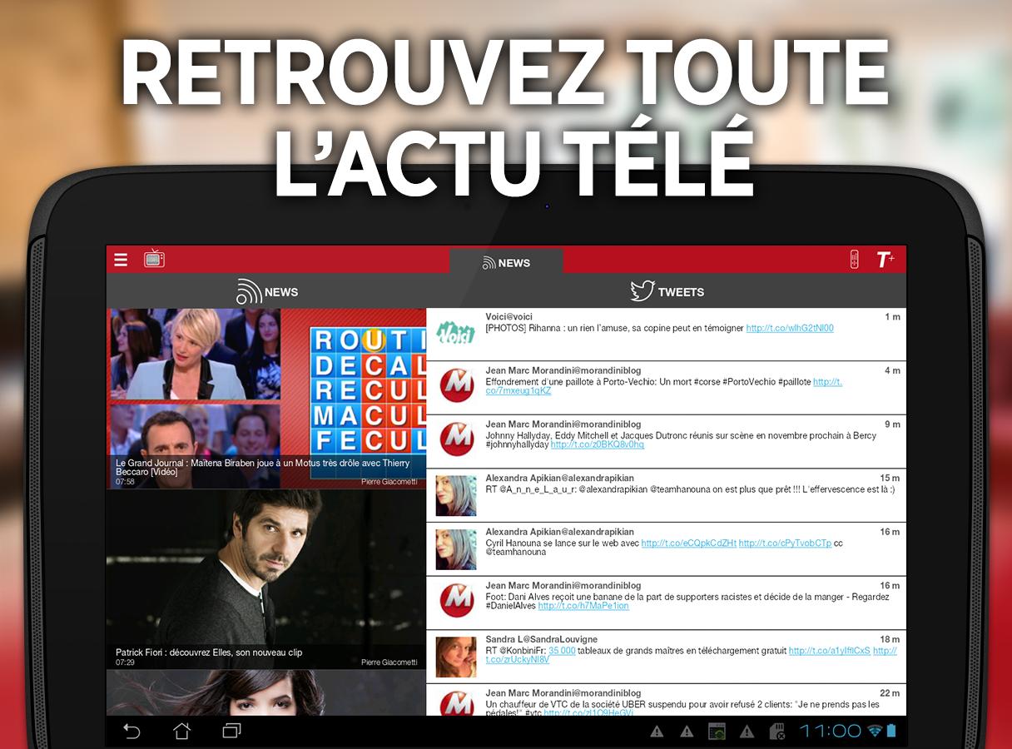The image size is (1012, 749).
Task: Tap the TV guide icon
Action: coord(154,259)
